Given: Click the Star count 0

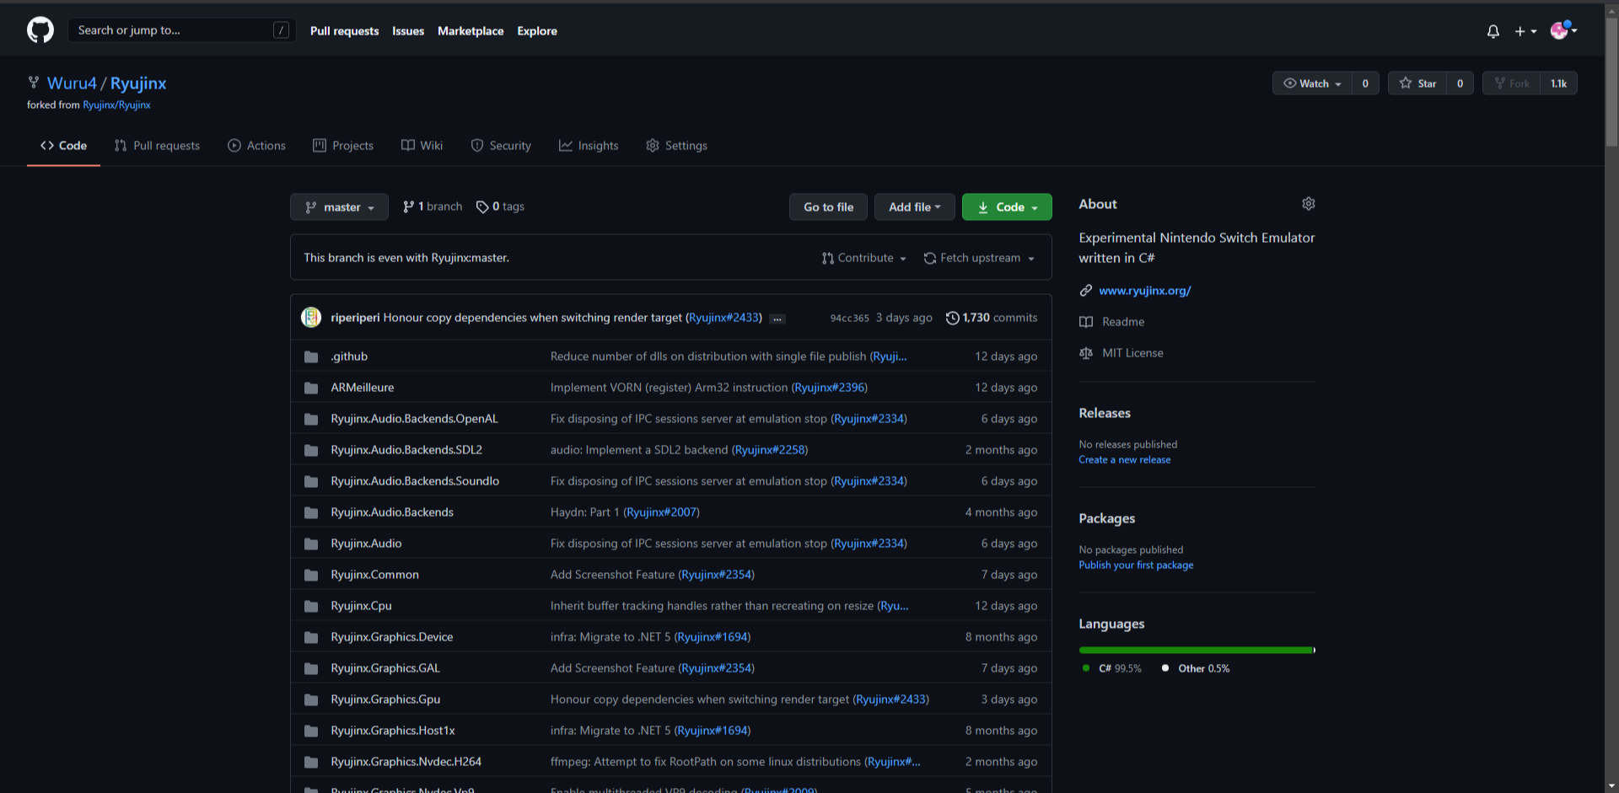Looking at the screenshot, I should [1460, 83].
